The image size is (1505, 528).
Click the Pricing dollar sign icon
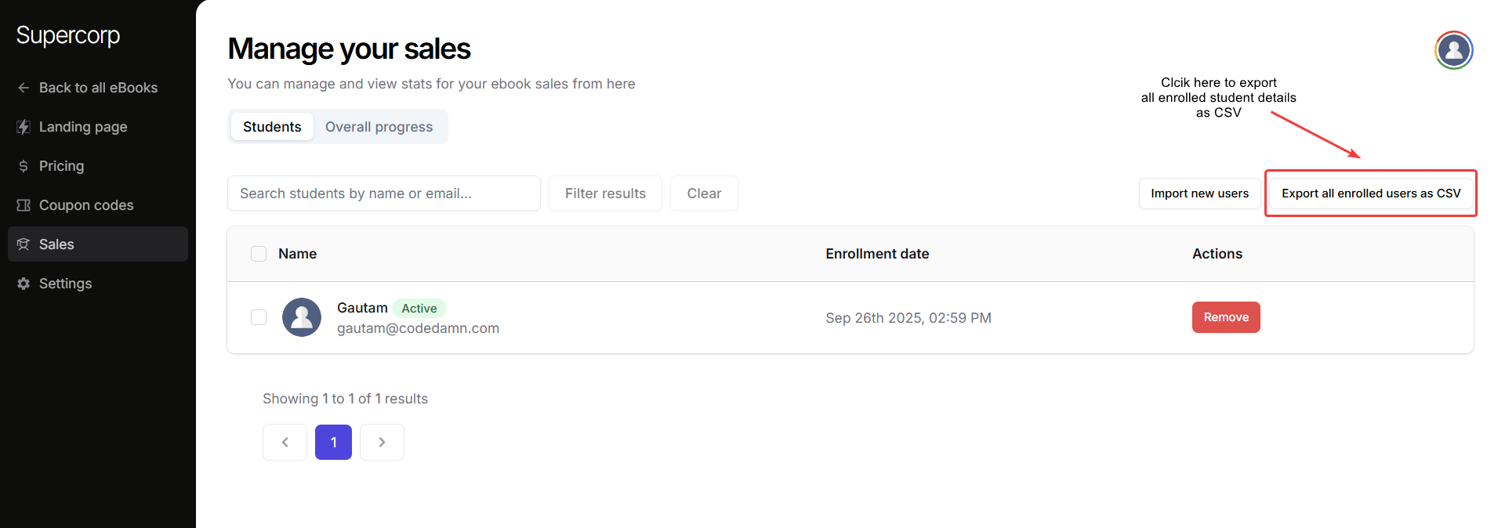tap(24, 166)
